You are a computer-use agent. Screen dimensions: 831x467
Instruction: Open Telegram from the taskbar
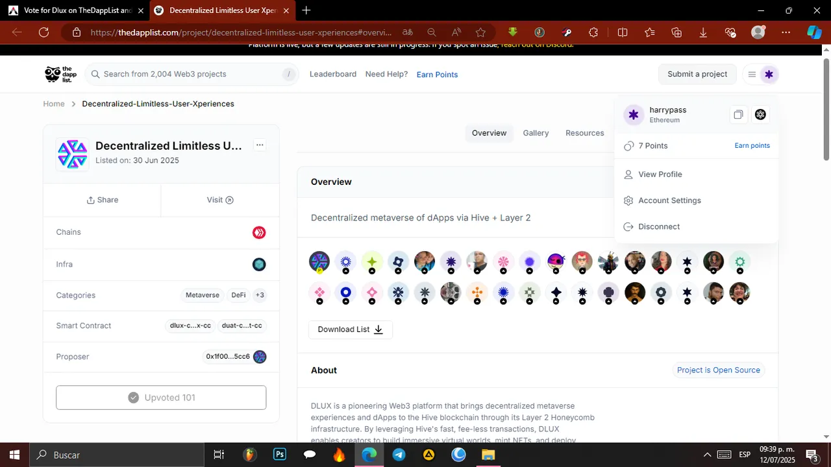pyautogui.click(x=399, y=455)
